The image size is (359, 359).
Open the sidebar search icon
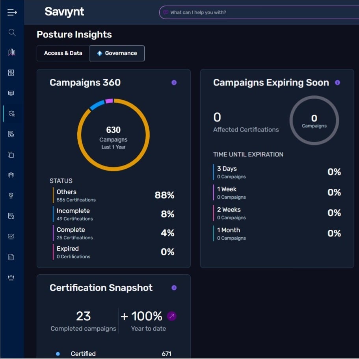12,33
